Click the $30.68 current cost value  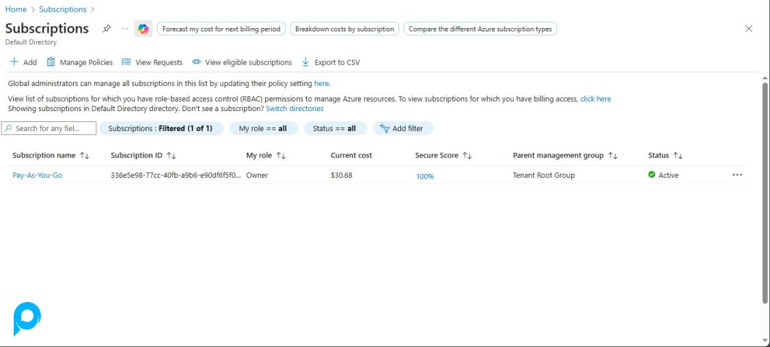(342, 175)
